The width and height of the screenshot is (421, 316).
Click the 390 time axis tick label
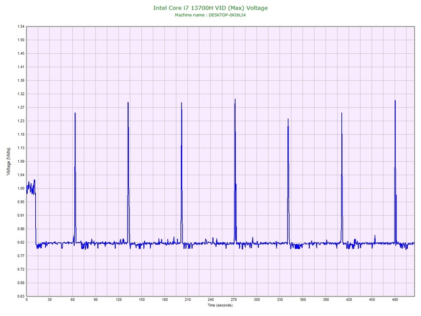coord(326,300)
